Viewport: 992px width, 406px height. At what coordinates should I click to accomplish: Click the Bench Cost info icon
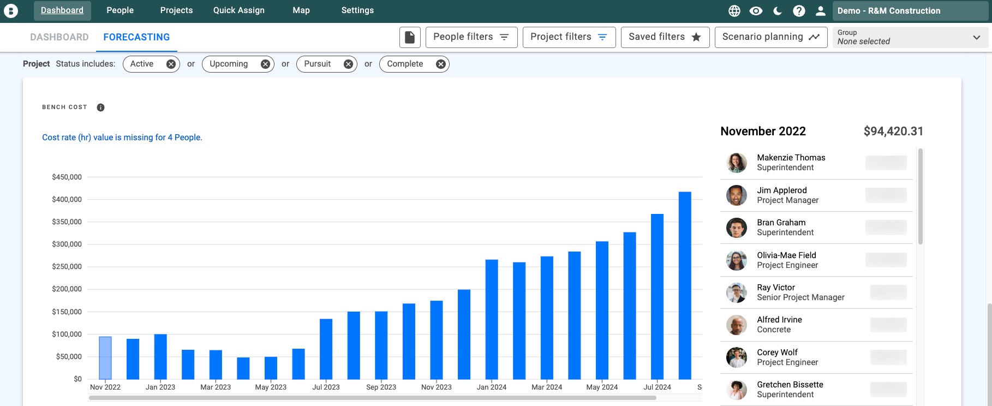tap(100, 108)
